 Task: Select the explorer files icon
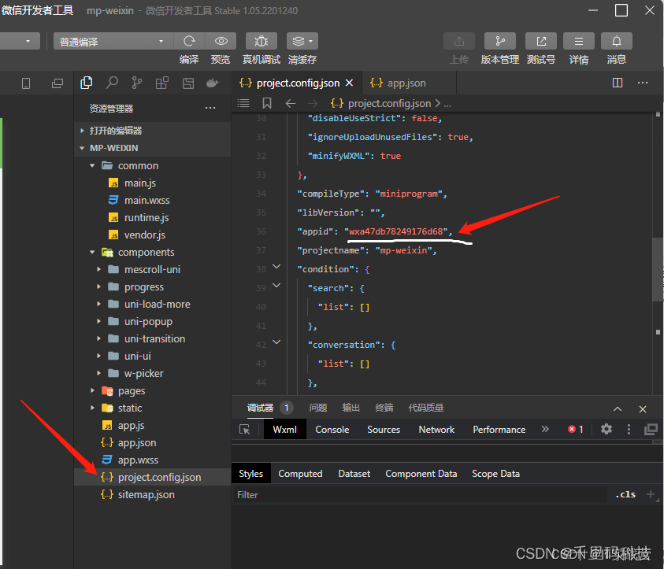tap(87, 83)
